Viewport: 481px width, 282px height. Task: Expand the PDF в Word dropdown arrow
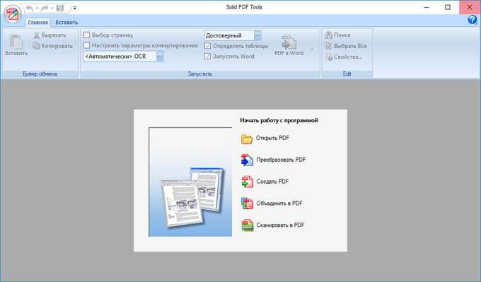(313, 49)
